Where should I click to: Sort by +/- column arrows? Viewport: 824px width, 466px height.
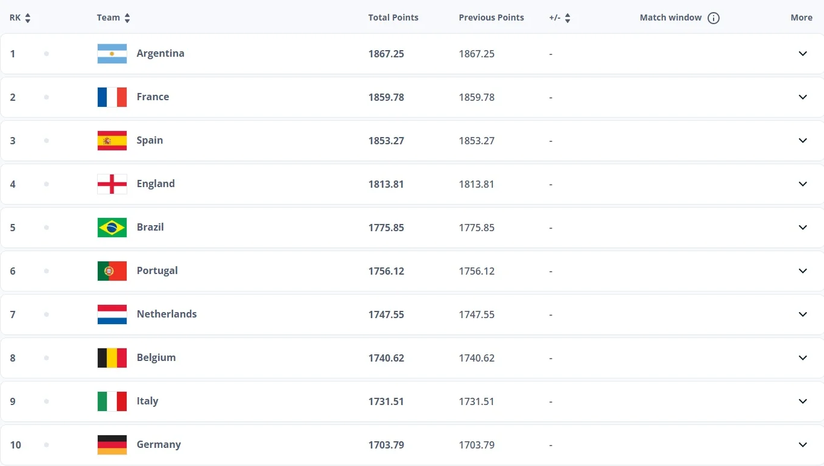coord(568,18)
